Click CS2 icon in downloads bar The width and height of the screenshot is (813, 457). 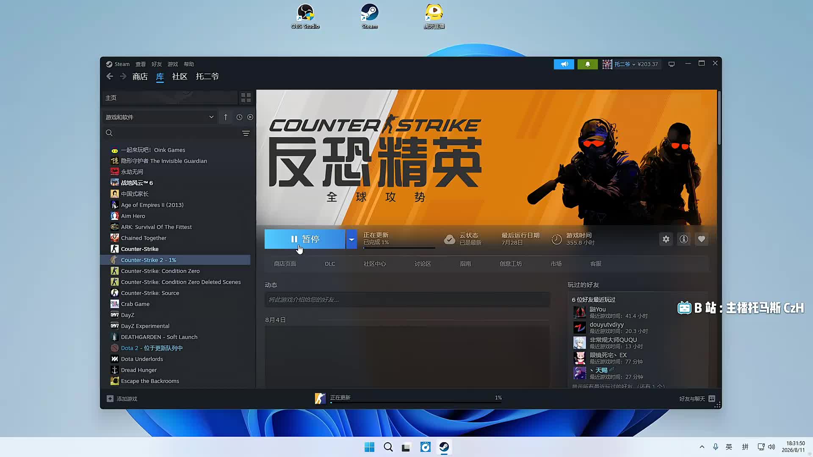pos(320,399)
